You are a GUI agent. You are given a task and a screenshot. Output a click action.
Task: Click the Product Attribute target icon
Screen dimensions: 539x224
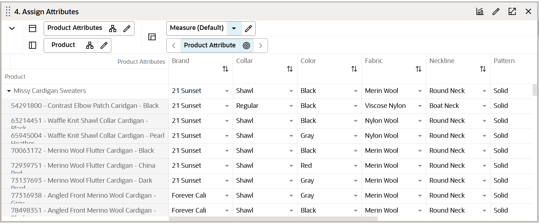[x=246, y=46]
